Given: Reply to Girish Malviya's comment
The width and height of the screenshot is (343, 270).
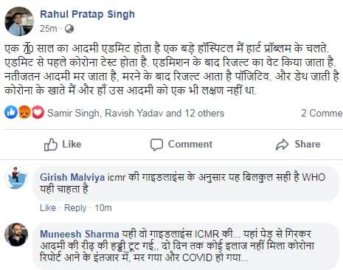Looking at the screenshot, I should 75,208.
